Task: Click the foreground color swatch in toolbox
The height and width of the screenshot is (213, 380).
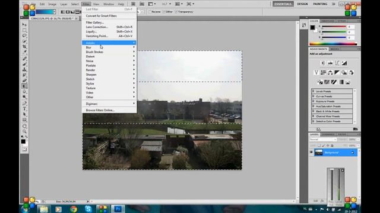Action: (x=23, y=141)
